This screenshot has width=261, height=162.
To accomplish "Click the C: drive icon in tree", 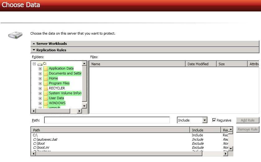I will point(40,64).
